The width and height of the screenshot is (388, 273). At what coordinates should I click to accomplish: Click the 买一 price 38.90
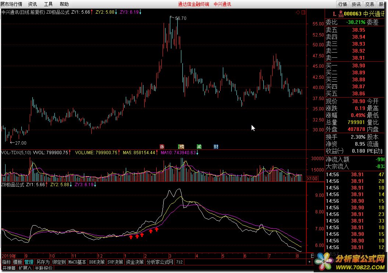coord(359,65)
